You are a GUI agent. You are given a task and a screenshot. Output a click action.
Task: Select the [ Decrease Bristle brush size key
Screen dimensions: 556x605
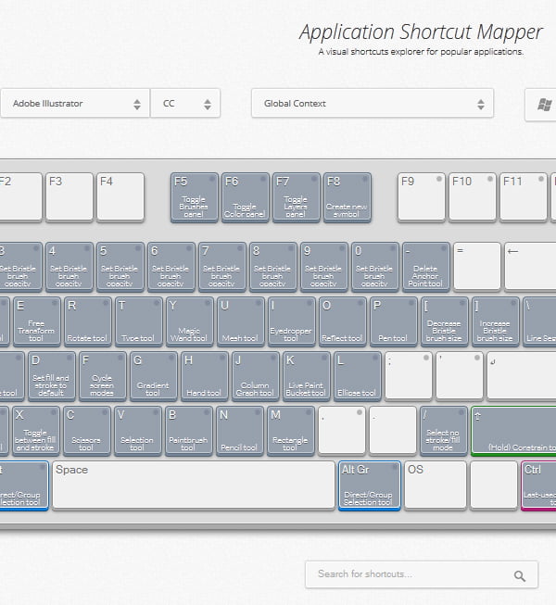pos(445,321)
